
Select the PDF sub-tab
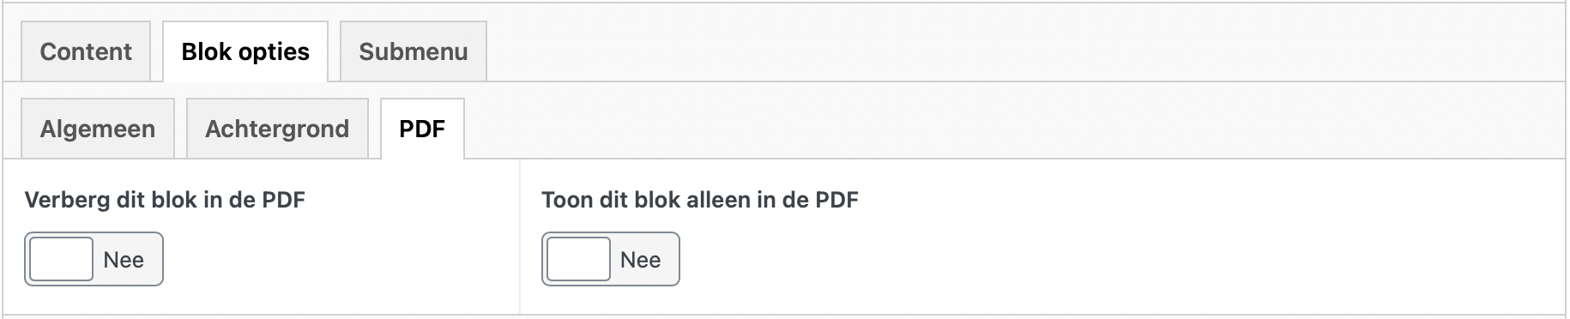click(422, 129)
